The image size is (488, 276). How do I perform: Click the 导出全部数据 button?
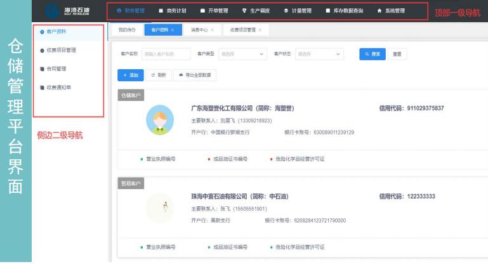click(x=195, y=75)
